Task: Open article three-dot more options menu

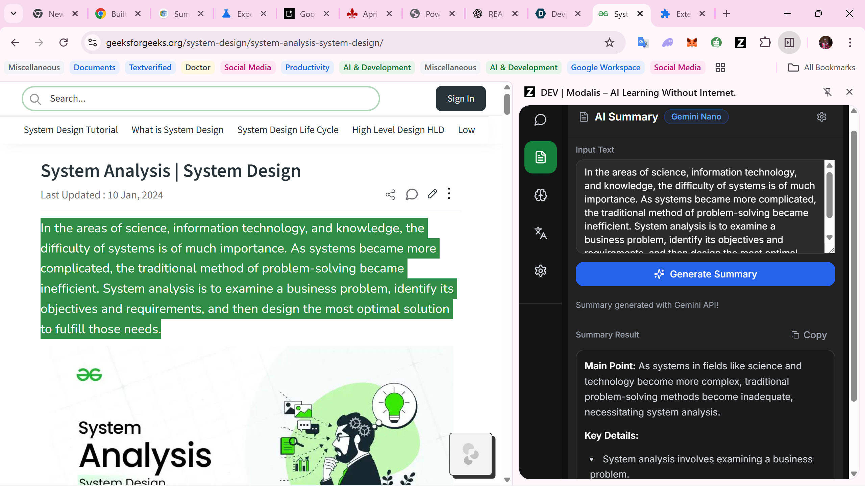Action: 449,194
